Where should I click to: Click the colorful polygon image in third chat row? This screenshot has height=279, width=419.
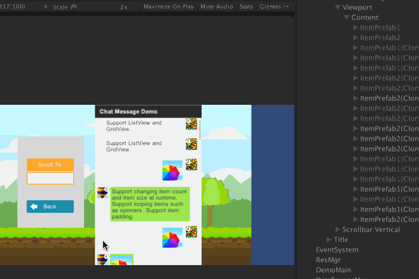tap(172, 170)
